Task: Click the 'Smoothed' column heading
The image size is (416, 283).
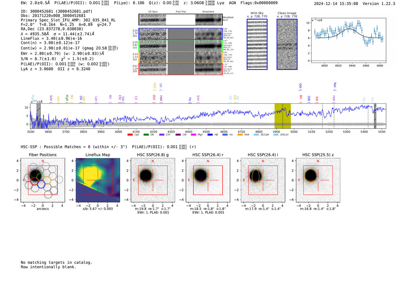Action: pos(208,12)
